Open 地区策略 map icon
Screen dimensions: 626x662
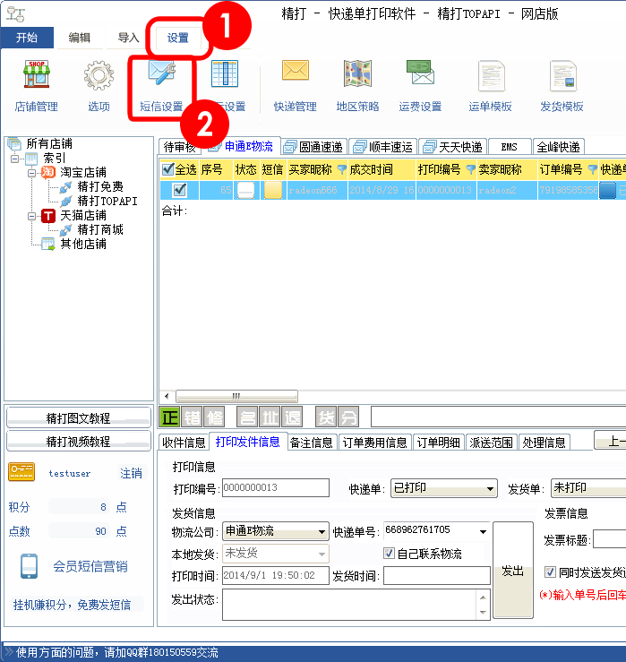point(357,73)
